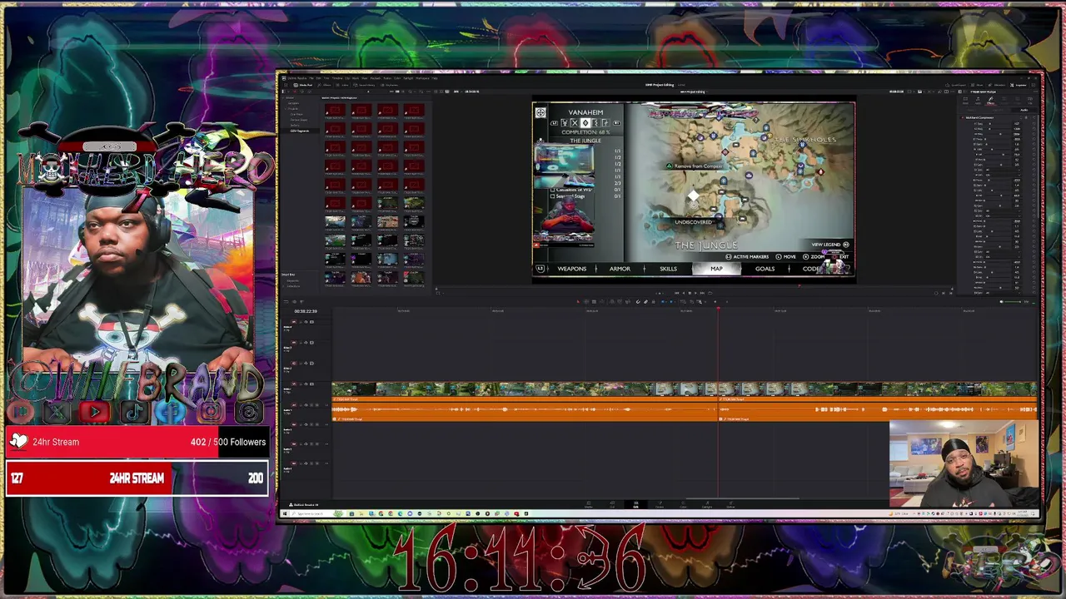
Task: Switch to the Fusion page at bottom
Action: [660, 505]
